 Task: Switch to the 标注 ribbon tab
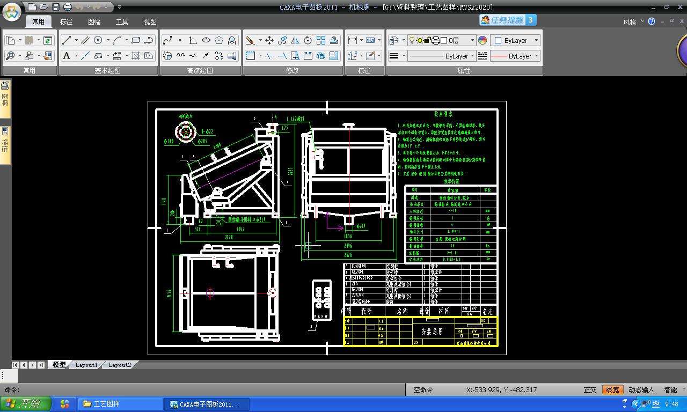click(66, 22)
